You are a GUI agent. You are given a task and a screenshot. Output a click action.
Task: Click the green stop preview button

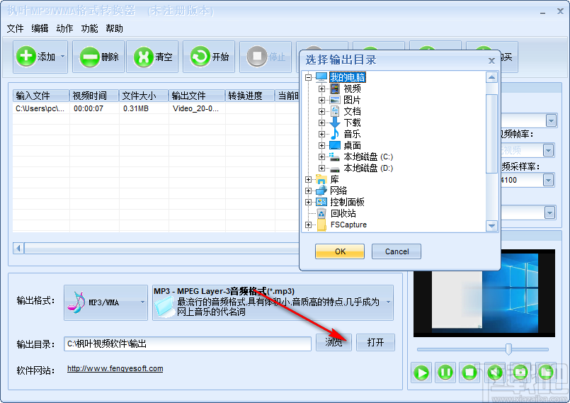tap(469, 373)
